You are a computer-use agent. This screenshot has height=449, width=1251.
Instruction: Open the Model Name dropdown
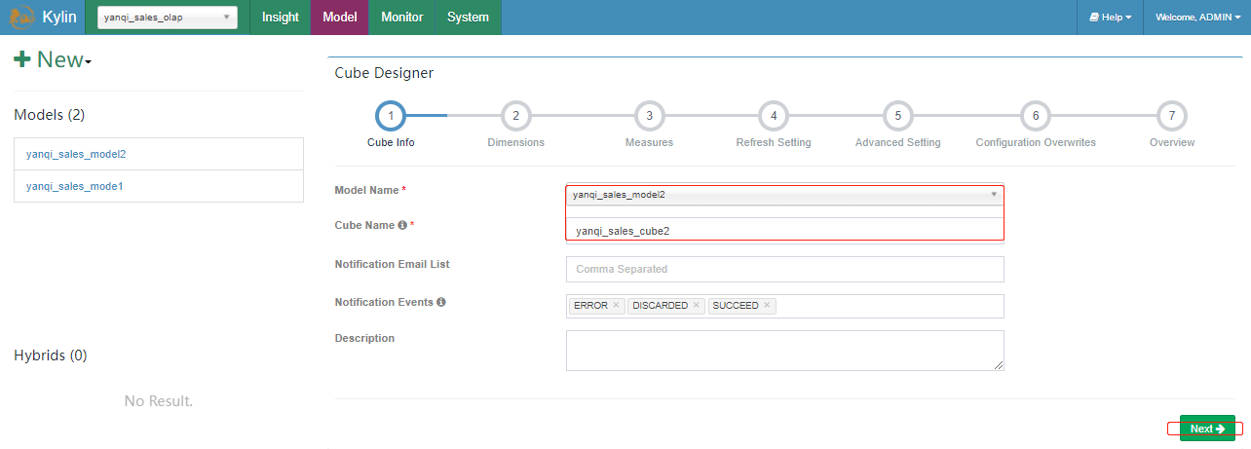point(784,195)
